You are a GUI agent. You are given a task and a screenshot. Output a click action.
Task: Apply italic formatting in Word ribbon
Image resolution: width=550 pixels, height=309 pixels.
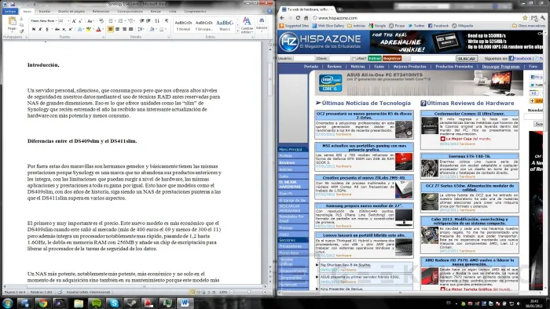[40, 29]
